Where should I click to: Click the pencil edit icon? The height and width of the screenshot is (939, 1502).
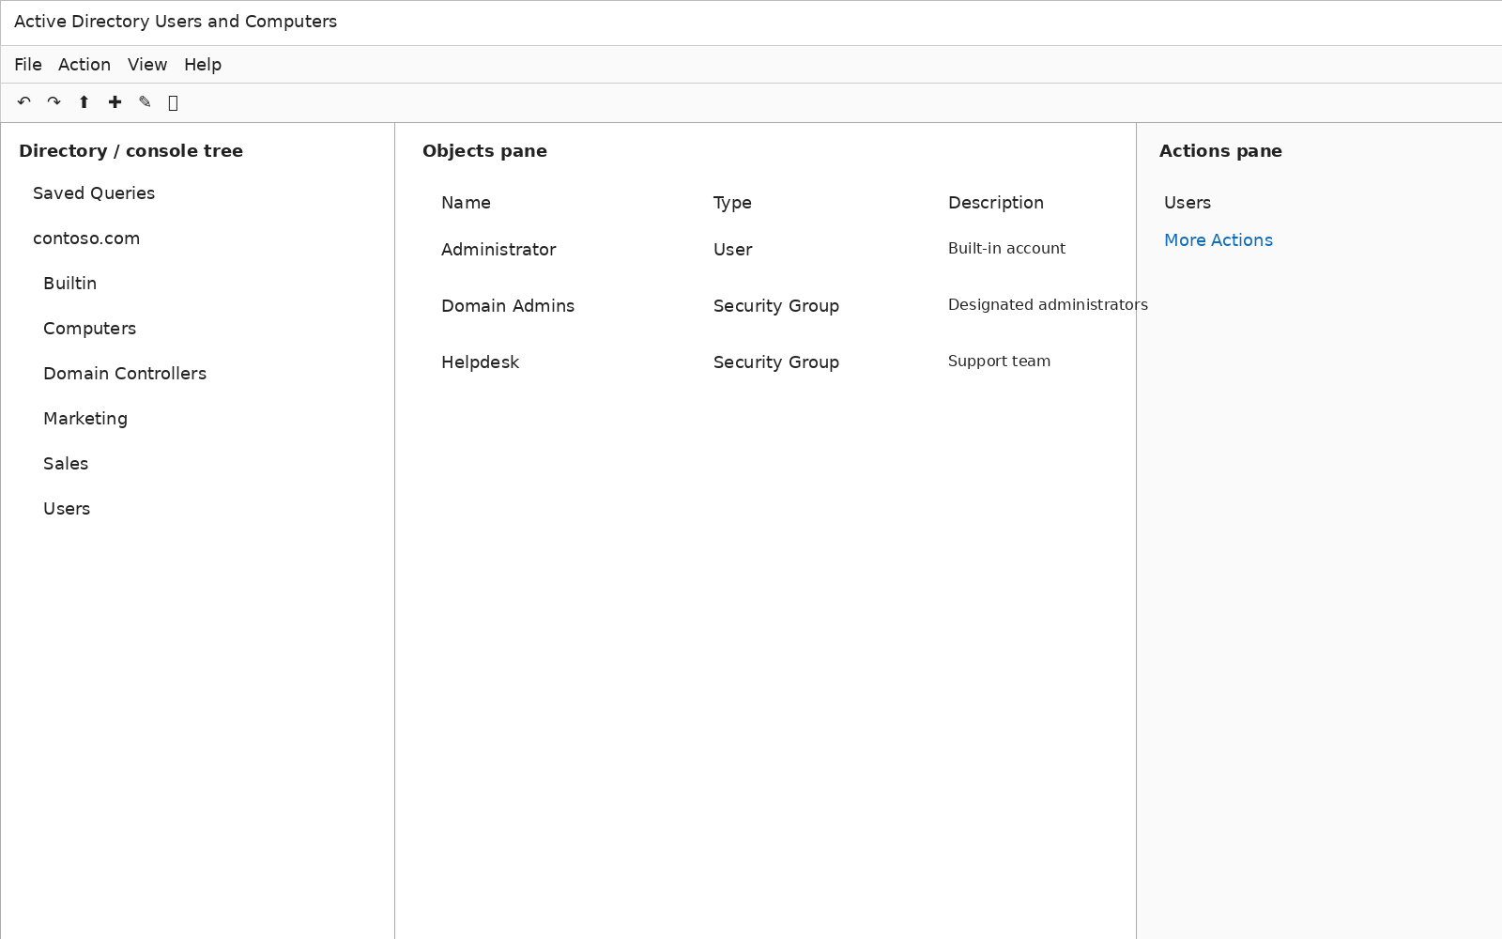145,102
